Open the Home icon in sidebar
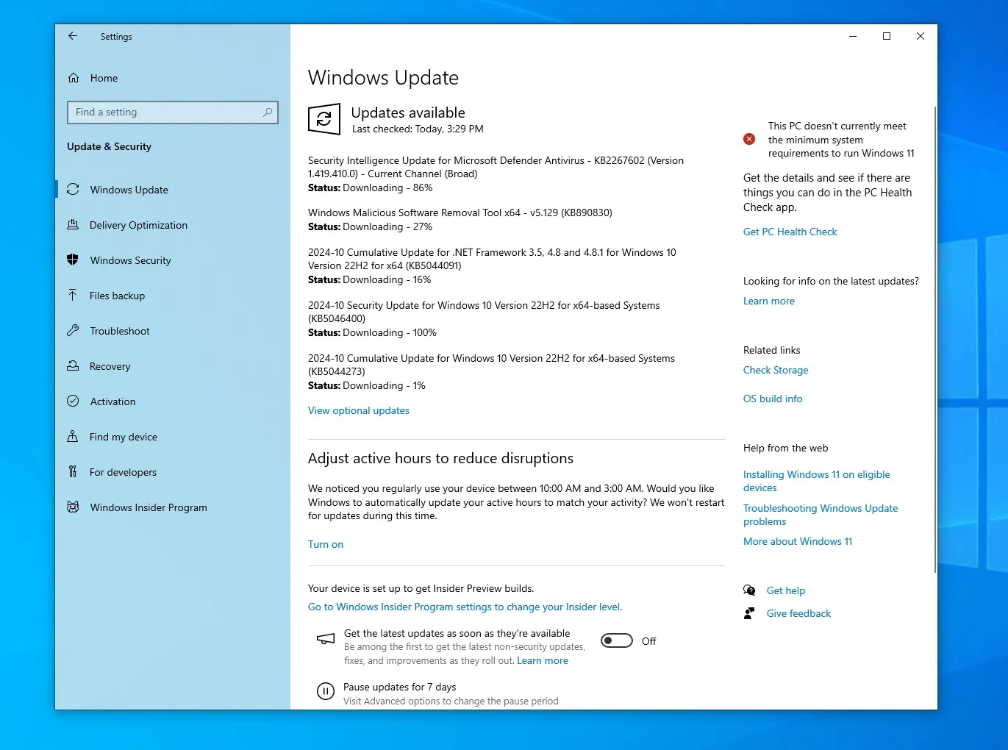The height and width of the screenshot is (750, 1008). point(74,78)
